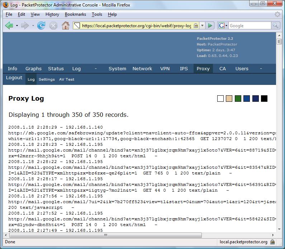
Task: Click the activity throbber icon
Action: pyautogui.click(x=277, y=14)
